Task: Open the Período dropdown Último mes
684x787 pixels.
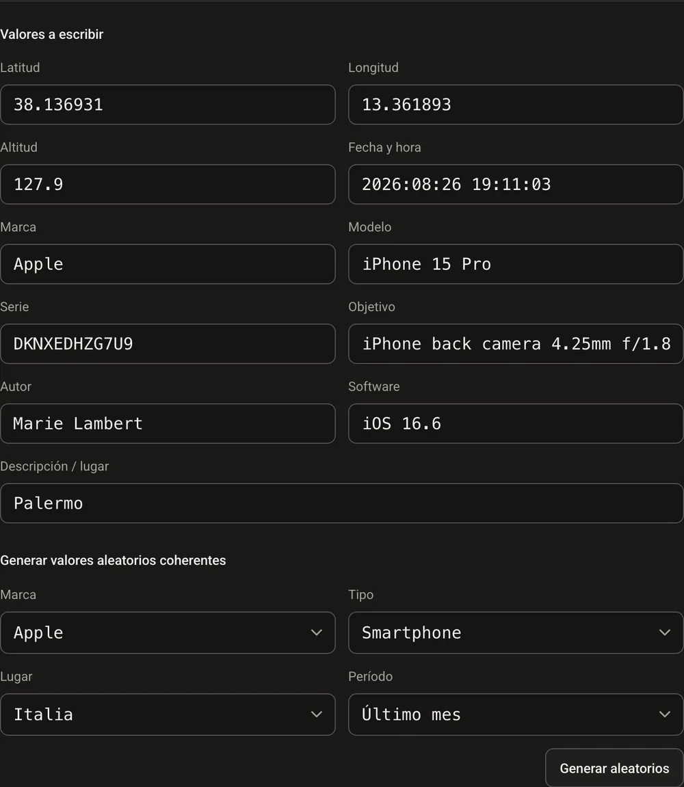Action: [x=516, y=715]
